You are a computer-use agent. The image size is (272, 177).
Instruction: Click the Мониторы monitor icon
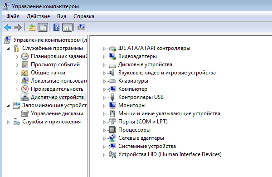(x=112, y=105)
